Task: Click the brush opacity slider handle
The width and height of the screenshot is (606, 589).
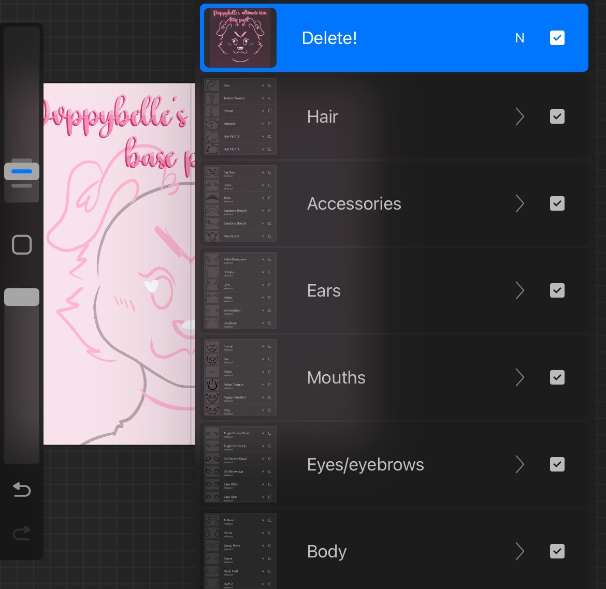Action: pos(22,297)
